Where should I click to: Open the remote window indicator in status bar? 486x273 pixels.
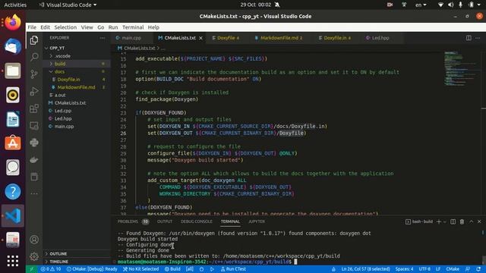coord(31,269)
